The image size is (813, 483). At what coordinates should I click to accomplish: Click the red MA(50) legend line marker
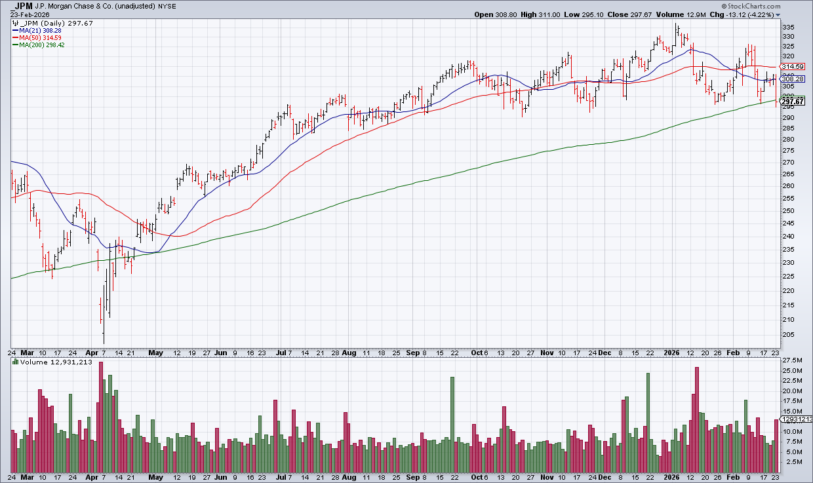coord(14,37)
